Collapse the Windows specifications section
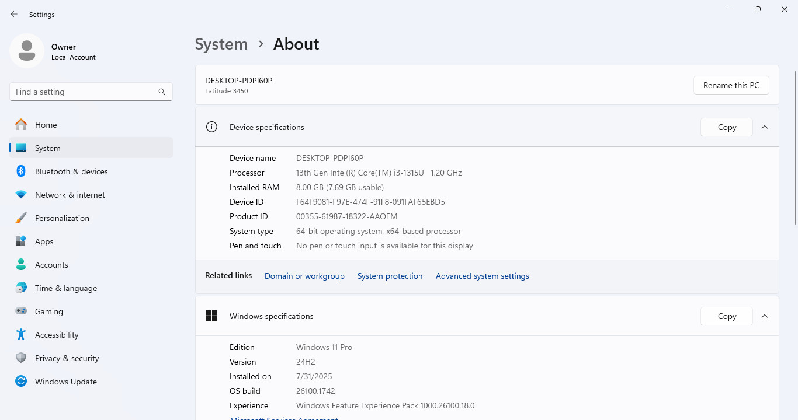The image size is (798, 420). click(765, 316)
